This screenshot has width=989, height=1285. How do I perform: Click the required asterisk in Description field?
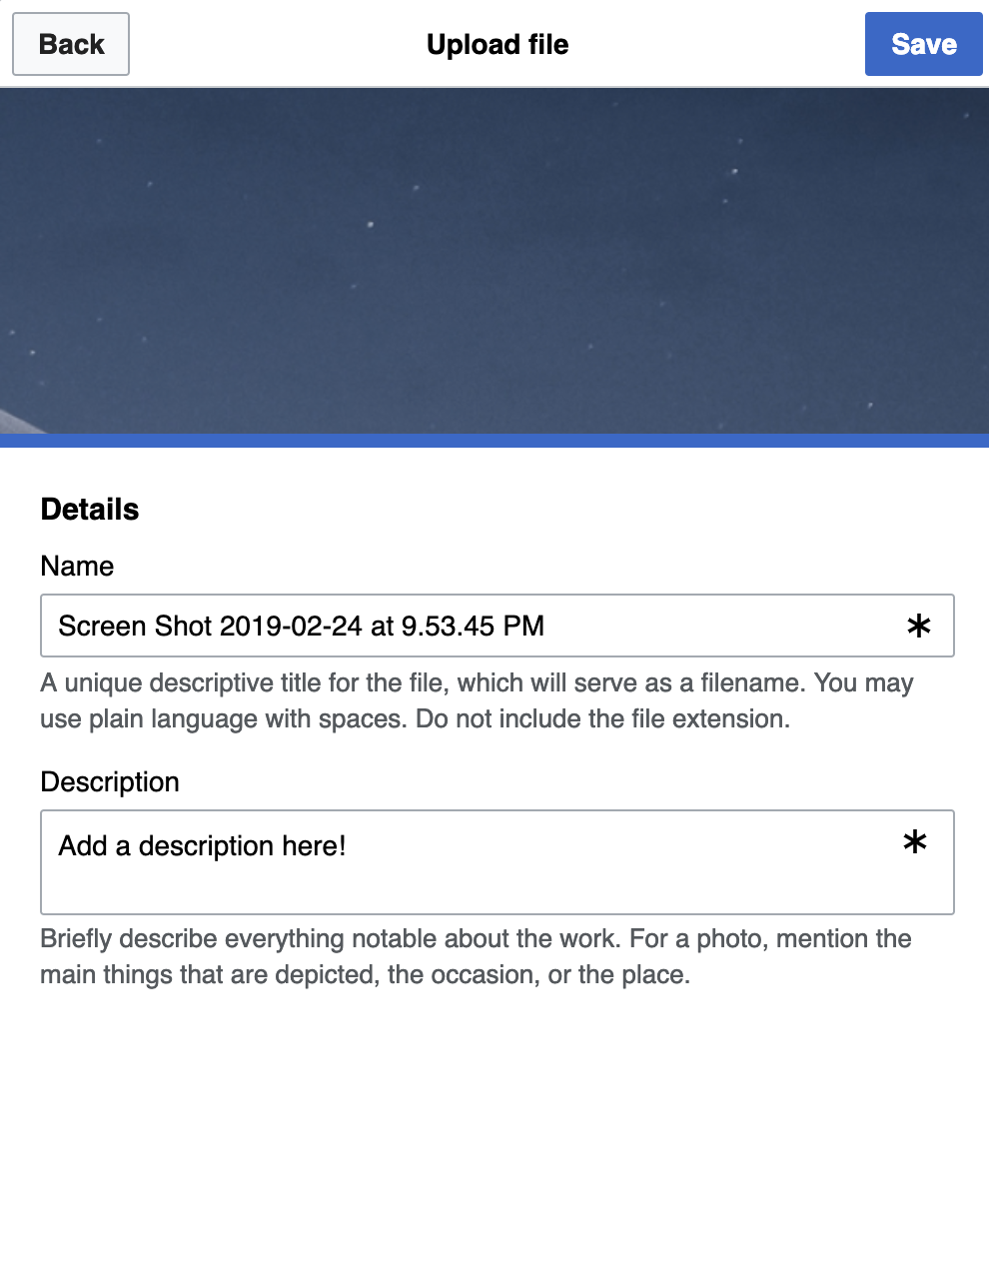click(915, 842)
